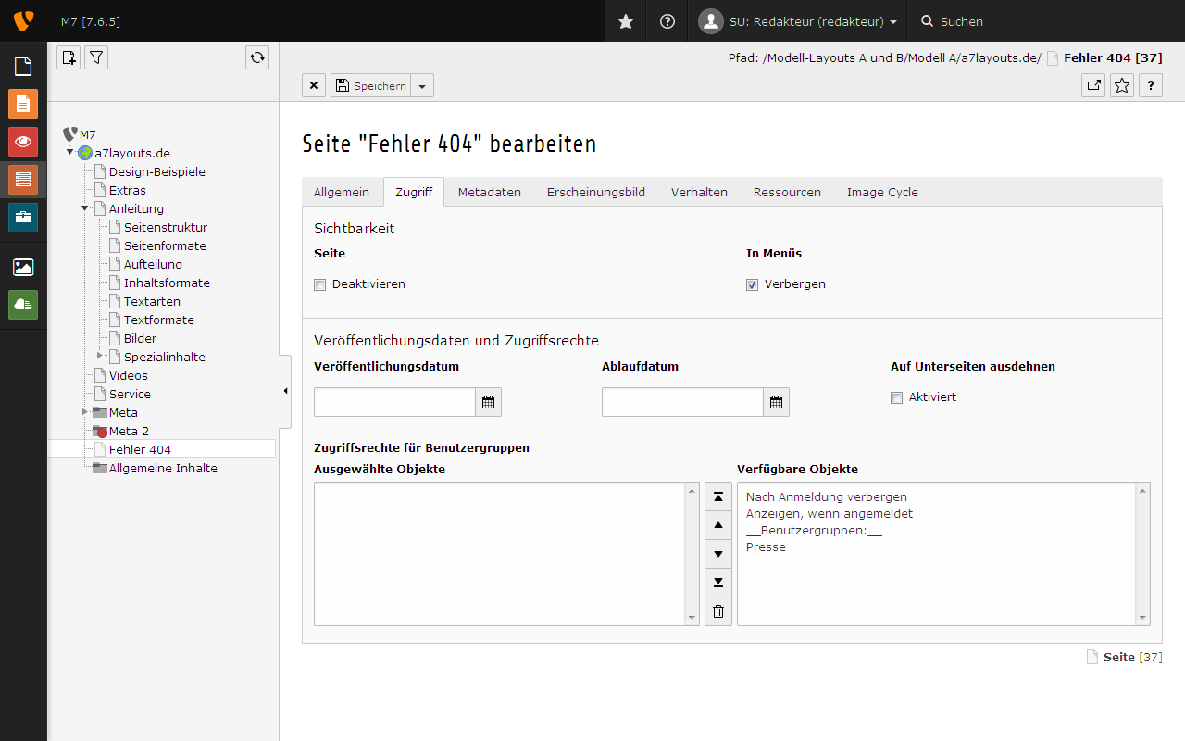Move selected group up one
Image resolution: width=1185 pixels, height=741 pixels.
(x=718, y=525)
